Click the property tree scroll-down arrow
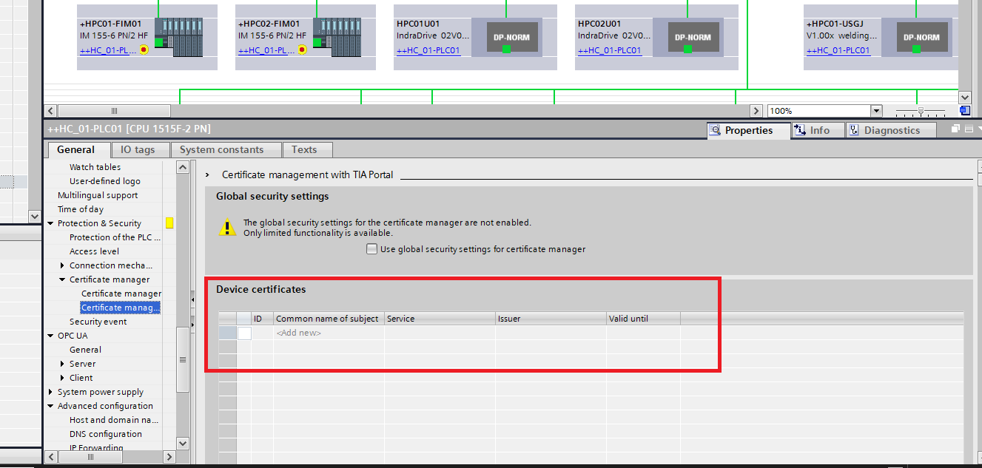 [x=184, y=443]
